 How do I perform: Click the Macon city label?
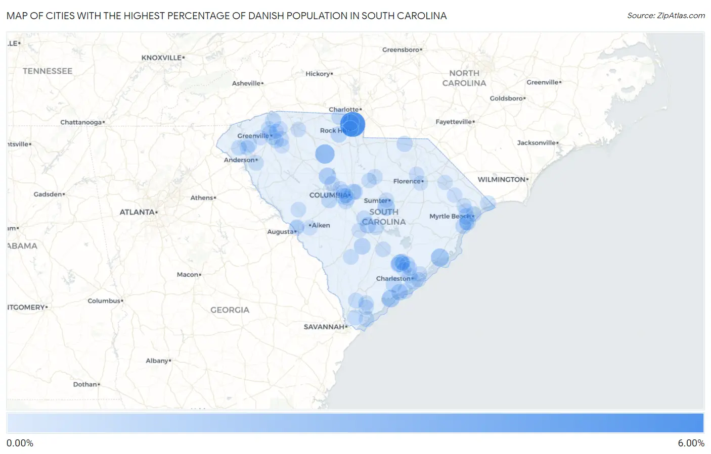[x=189, y=275]
